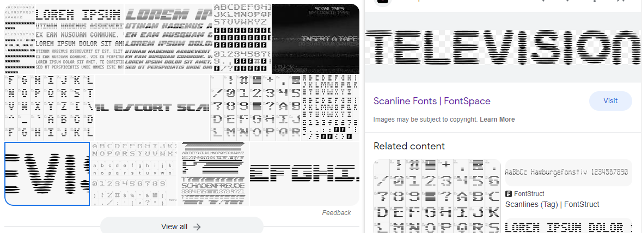Open the ESCORT SCAN striped font thumbnail
Viewport: 642px width, 233px height.
click(152, 108)
